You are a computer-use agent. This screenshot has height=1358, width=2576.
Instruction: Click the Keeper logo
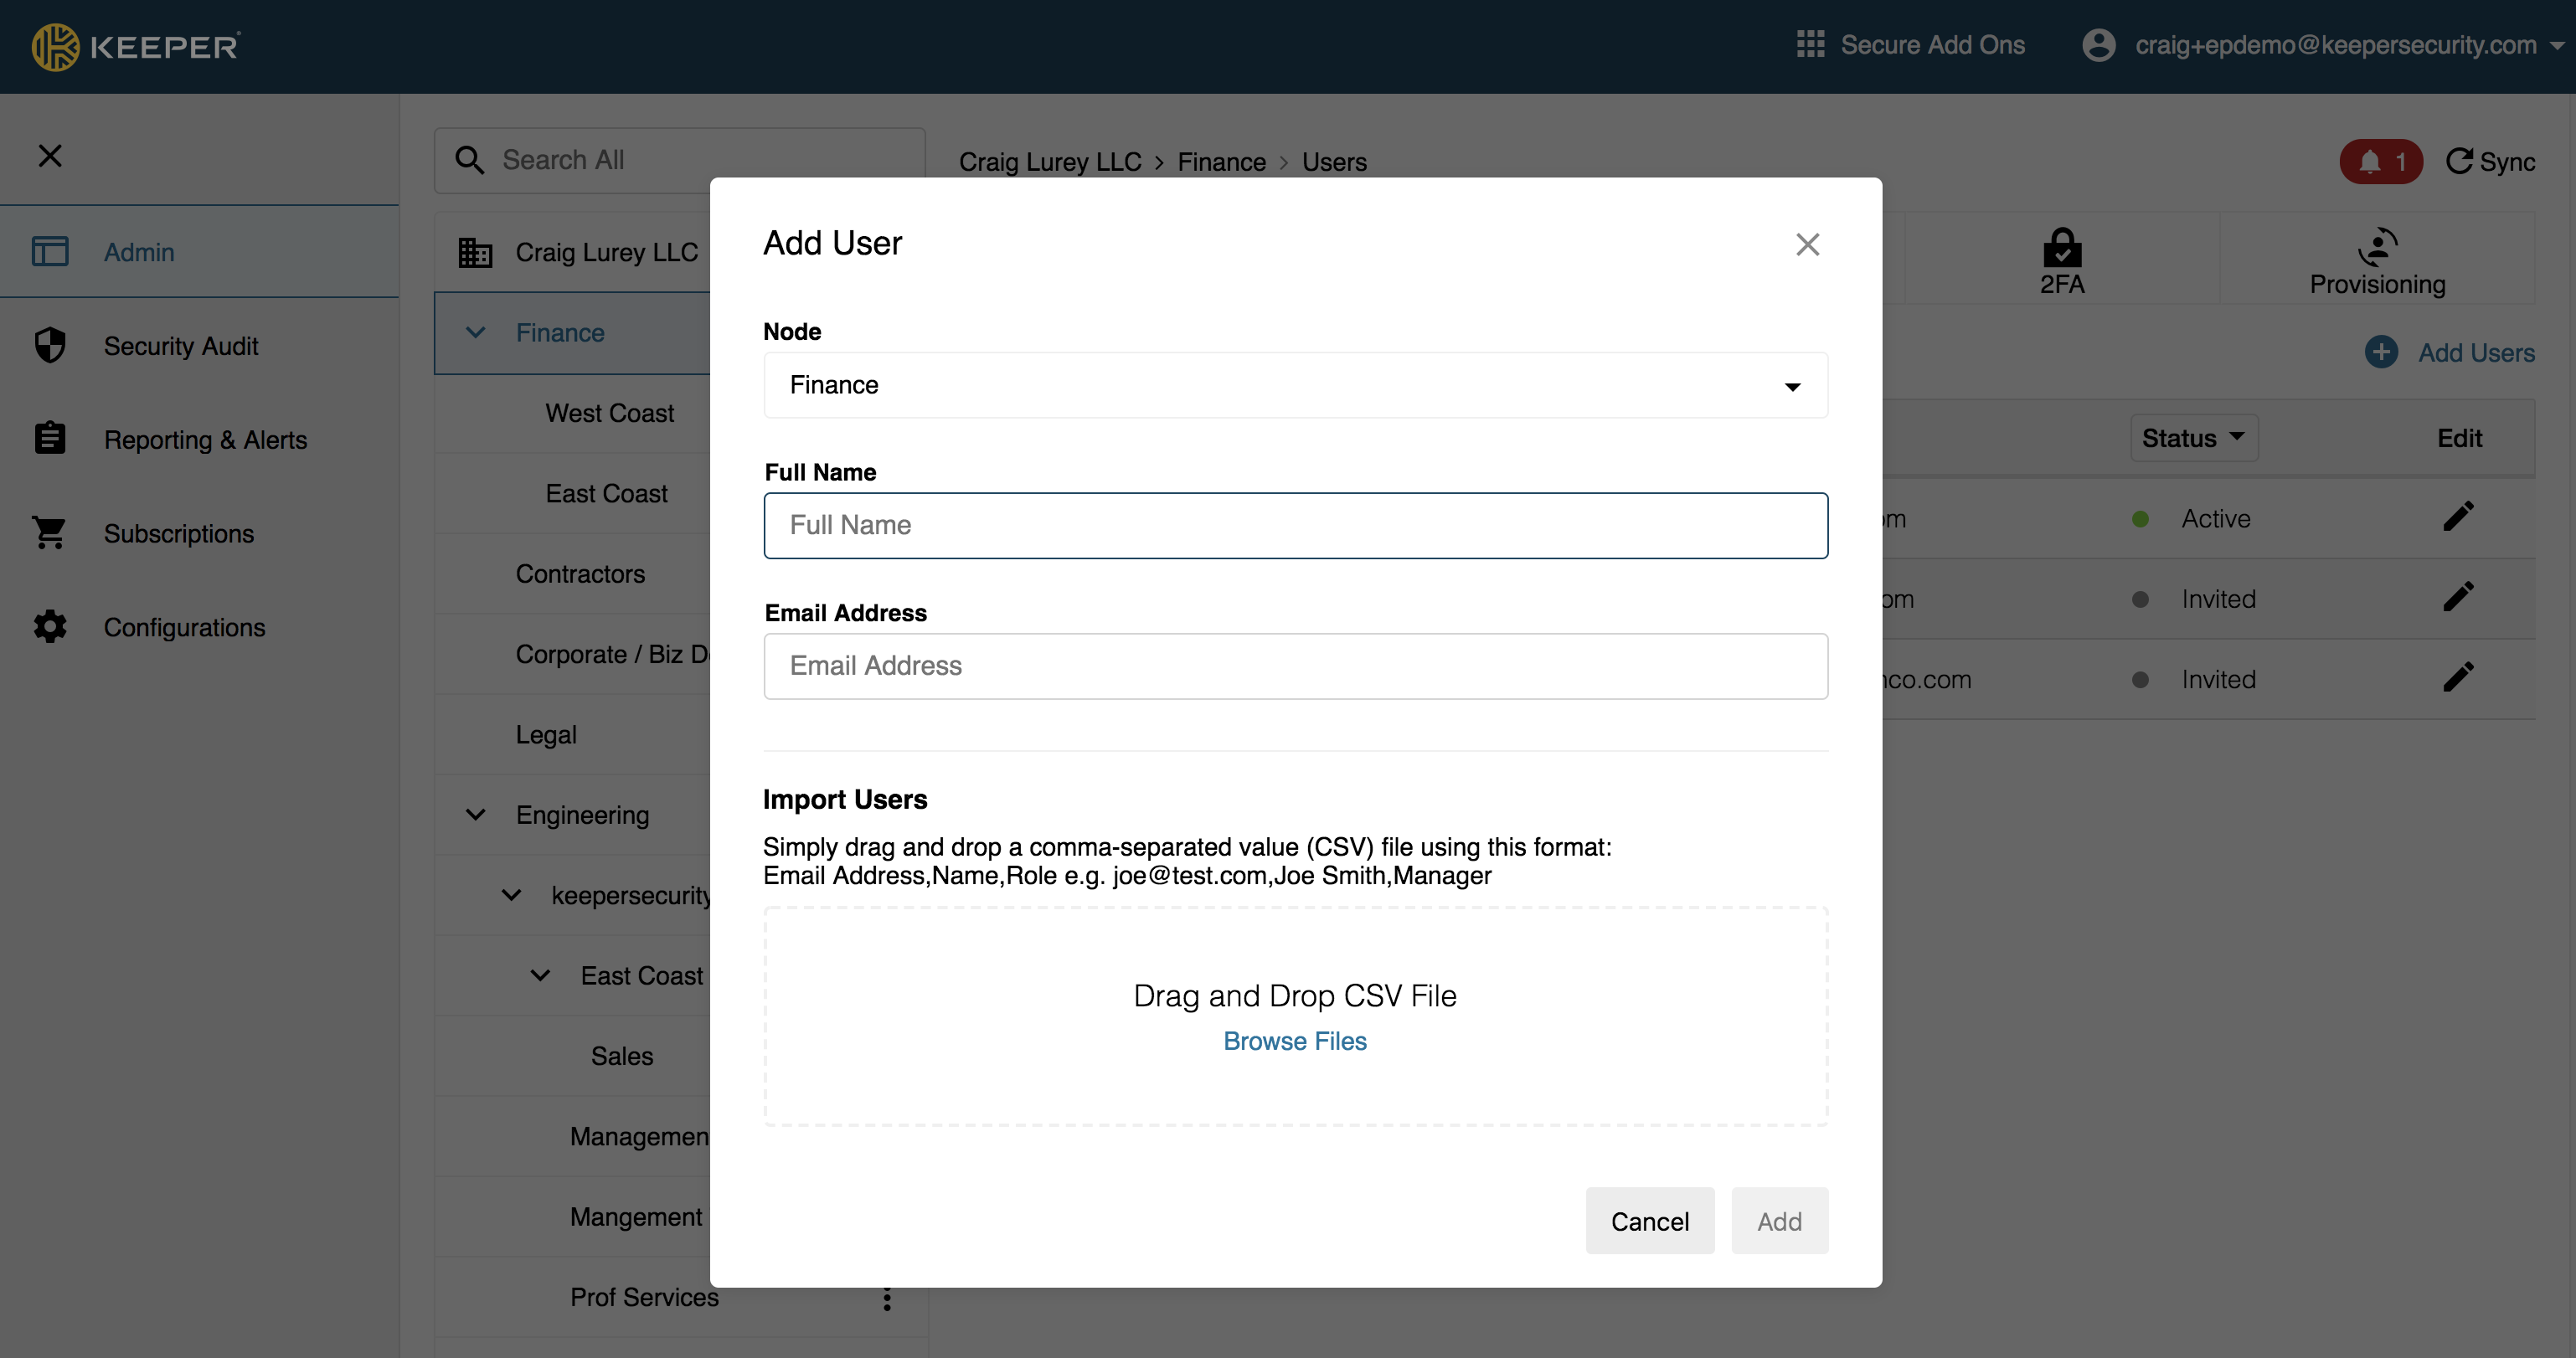[x=136, y=46]
